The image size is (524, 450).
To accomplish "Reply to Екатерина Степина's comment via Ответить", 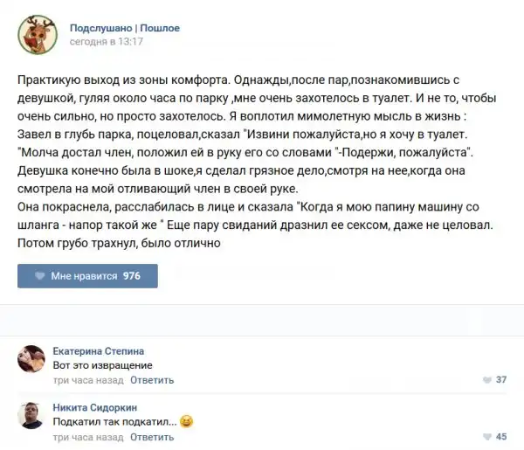I will pos(152,380).
